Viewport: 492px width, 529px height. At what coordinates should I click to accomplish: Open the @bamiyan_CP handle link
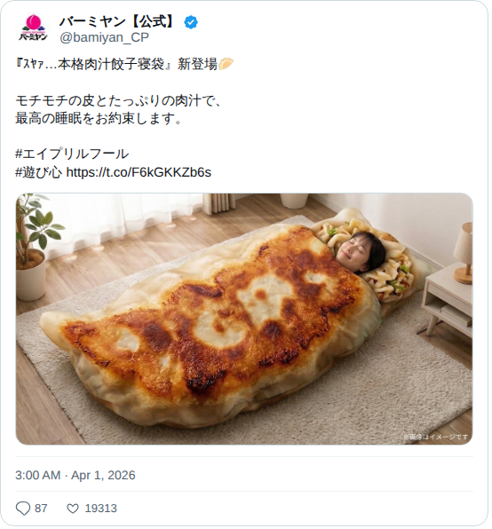104,37
